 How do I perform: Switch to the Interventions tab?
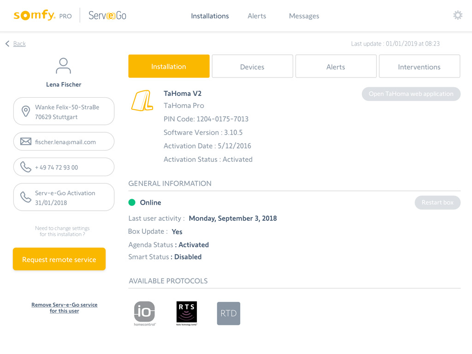(419, 66)
